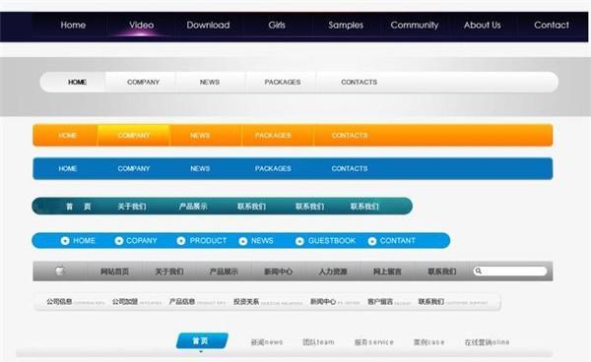This screenshot has height=362, width=591.
Task: Select COMPANY in the white pill navbar
Action: click(143, 82)
